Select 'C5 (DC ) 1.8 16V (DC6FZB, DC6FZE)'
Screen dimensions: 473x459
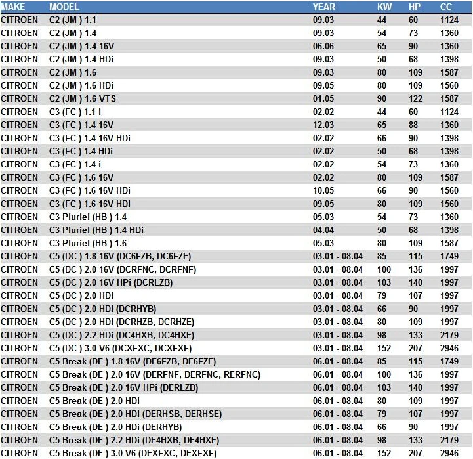[x=120, y=256]
